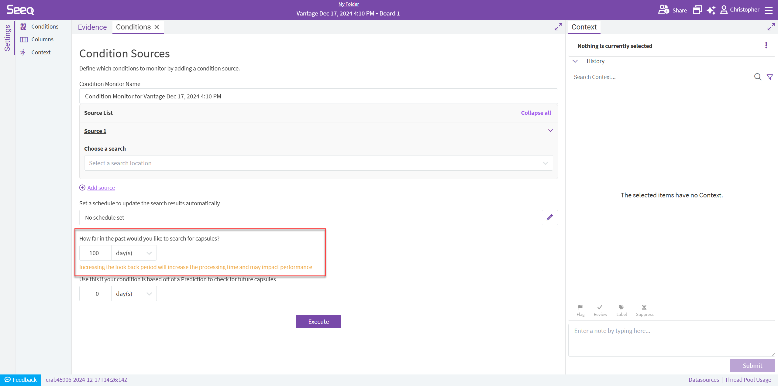Viewport: 778px width, 386px height.
Task: Click the schedule edit pencil icon
Action: (x=549, y=217)
